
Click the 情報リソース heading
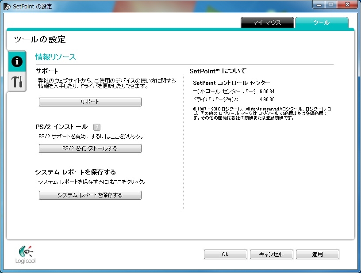pyautogui.click(x=55, y=57)
